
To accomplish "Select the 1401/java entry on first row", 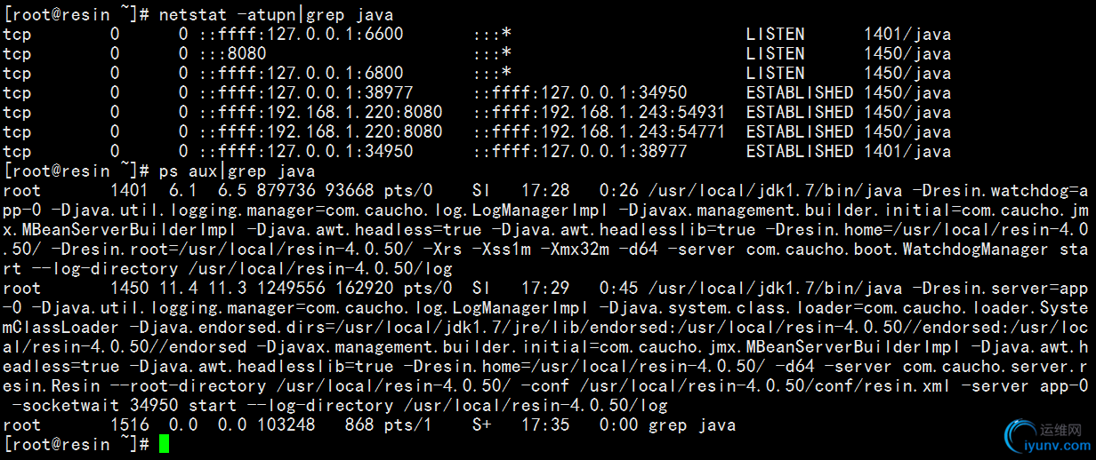I will click(x=907, y=35).
